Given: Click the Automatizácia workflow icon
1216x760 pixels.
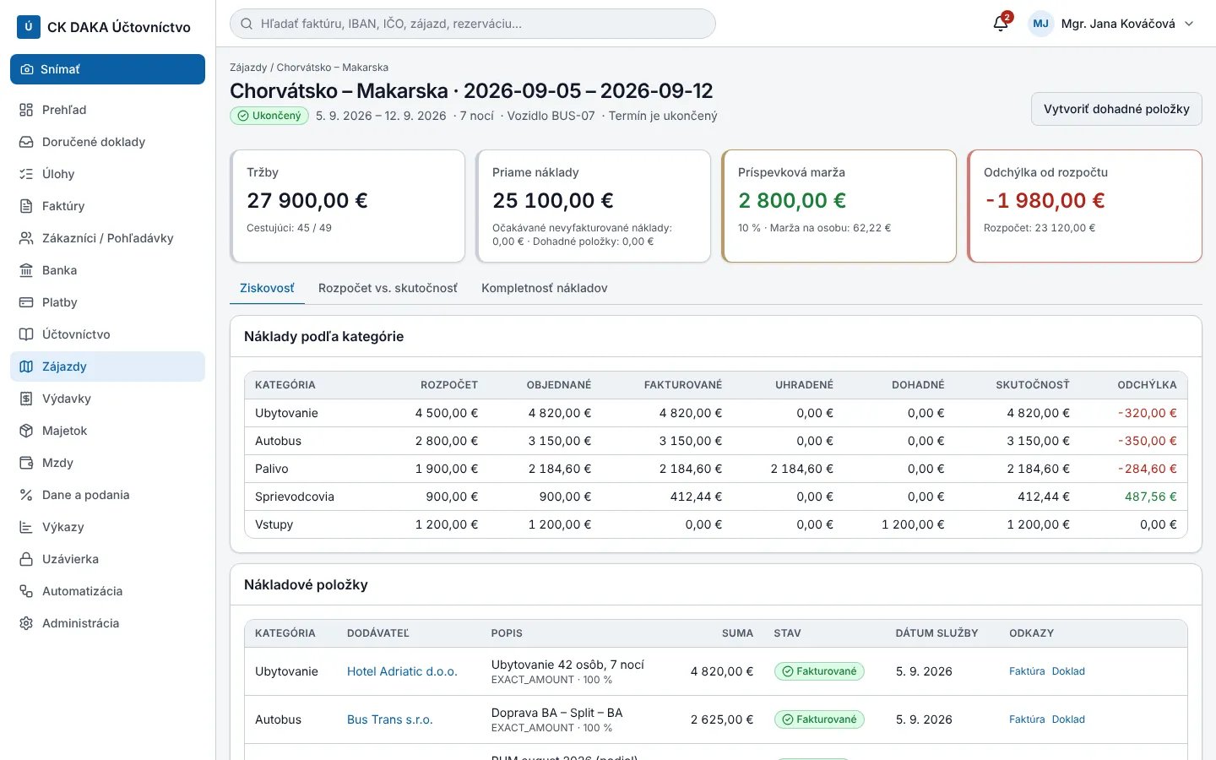Looking at the screenshot, I should click(26, 591).
